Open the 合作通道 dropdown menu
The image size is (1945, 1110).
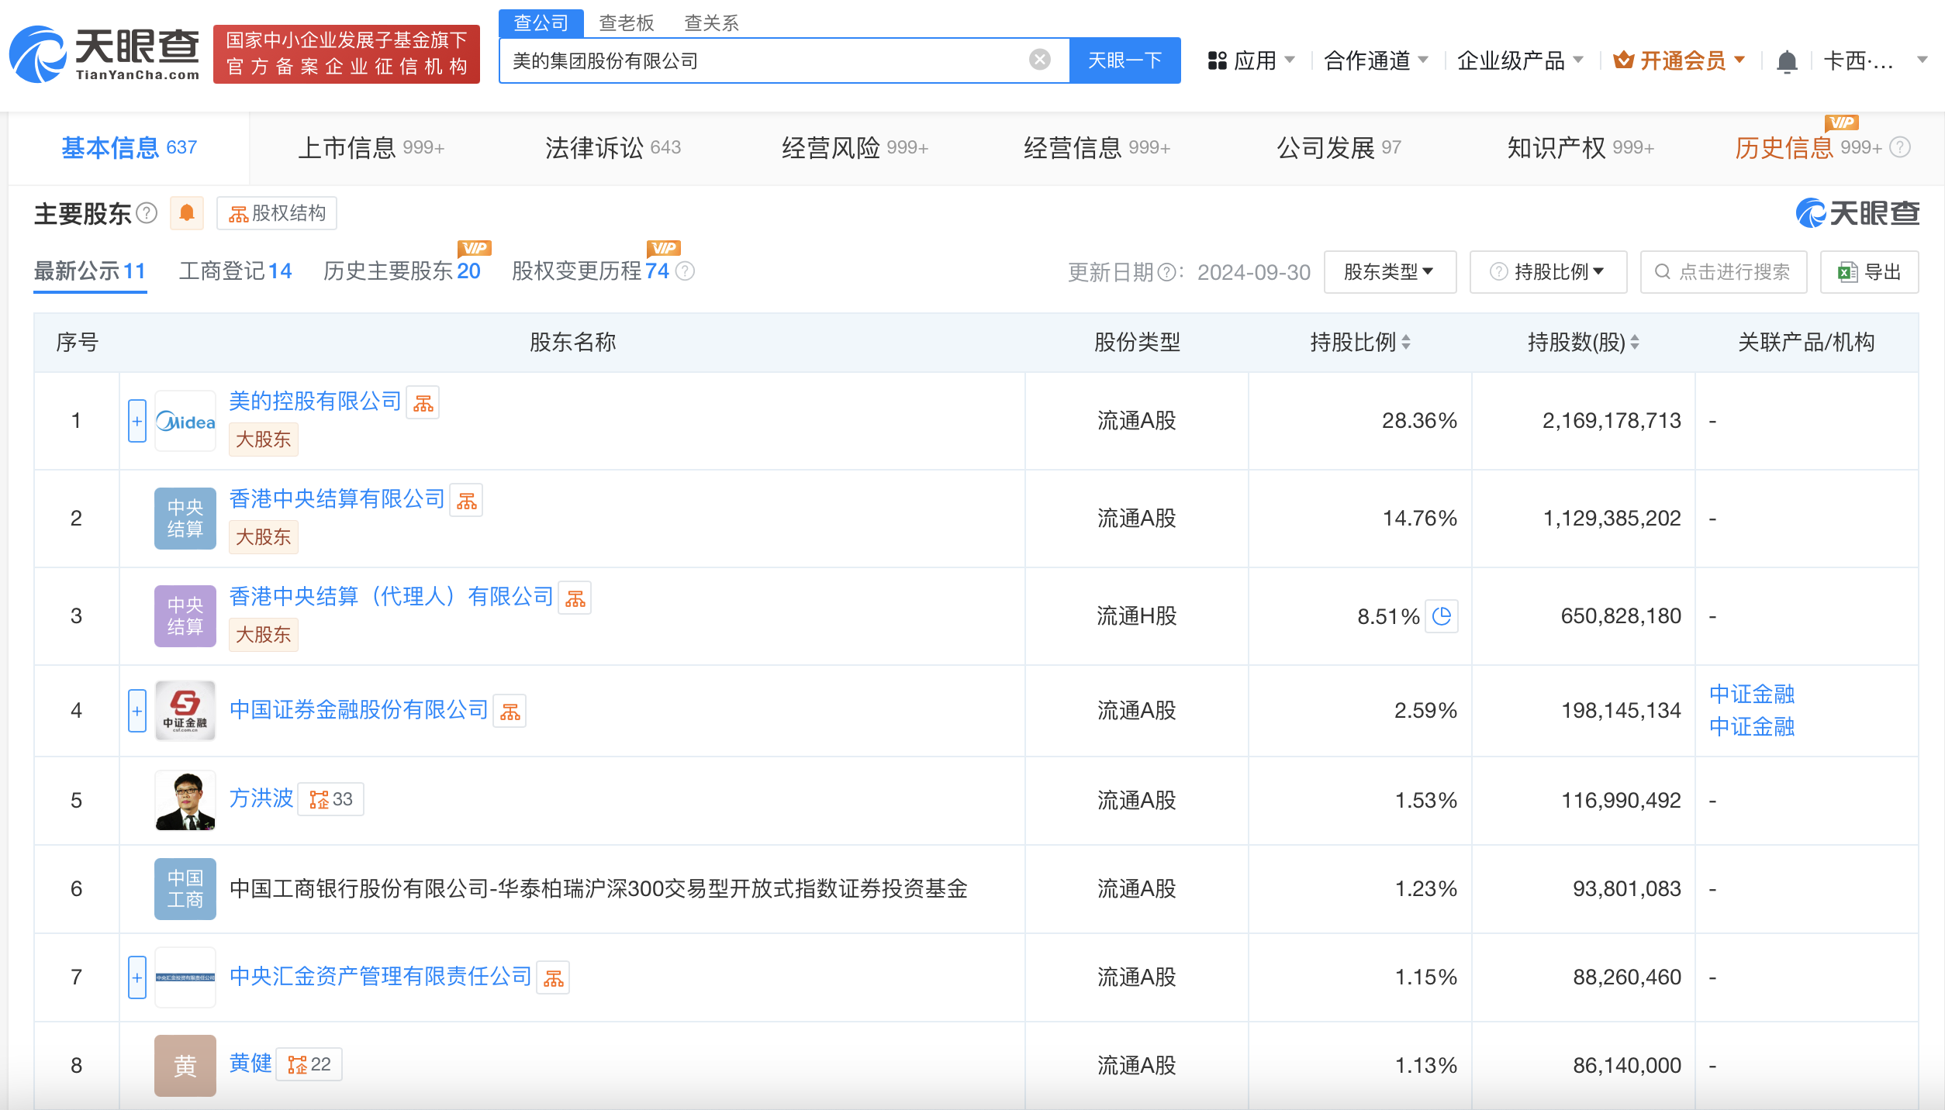coord(1376,60)
